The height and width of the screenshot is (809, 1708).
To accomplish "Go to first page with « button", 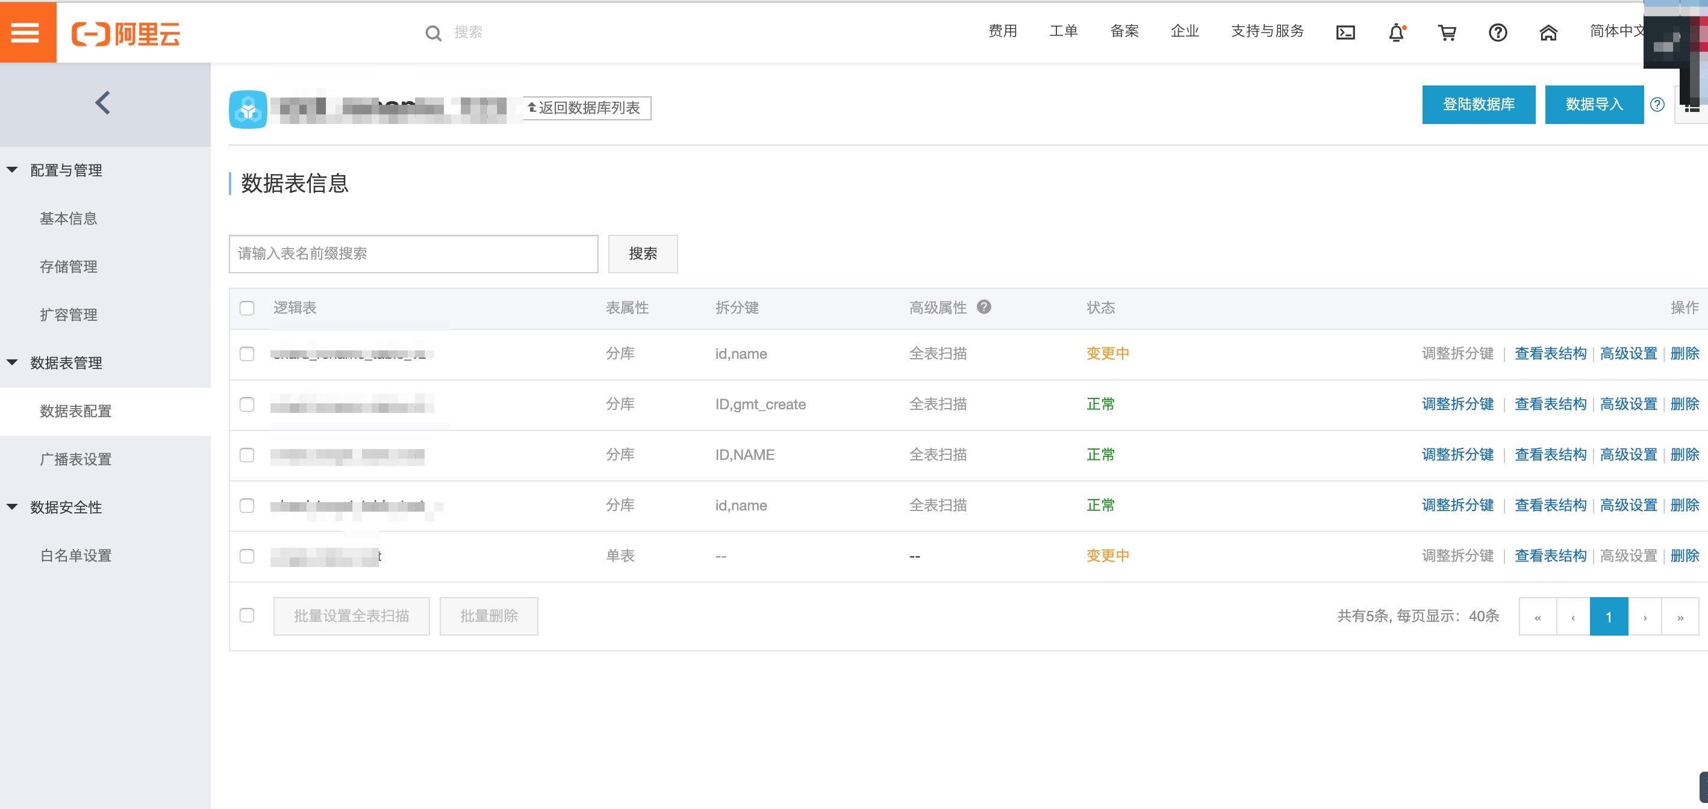I will point(1538,617).
